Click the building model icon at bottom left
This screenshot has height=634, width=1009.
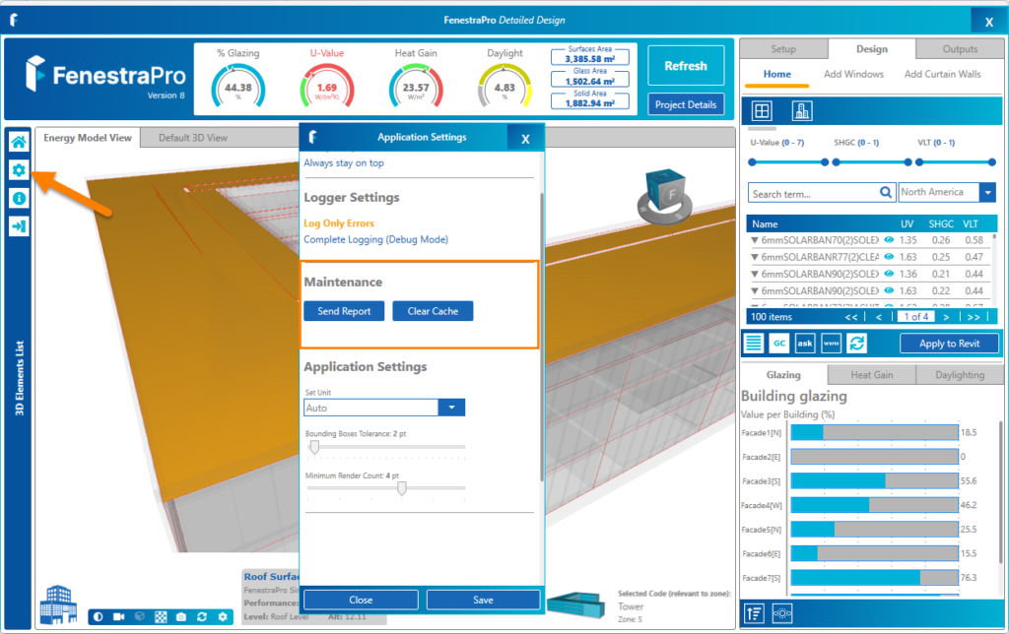click(58, 604)
